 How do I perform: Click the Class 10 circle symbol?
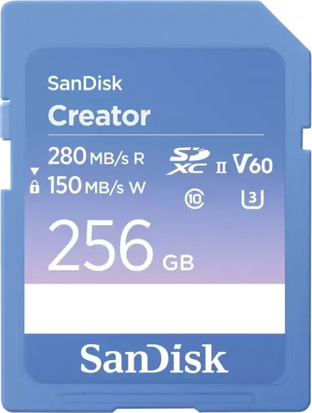point(195,199)
